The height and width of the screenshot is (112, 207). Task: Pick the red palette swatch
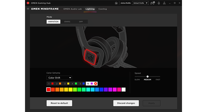(x=48, y=90)
